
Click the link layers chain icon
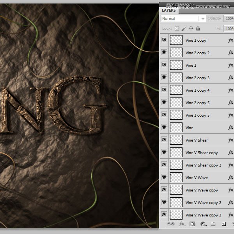tap(171, 224)
